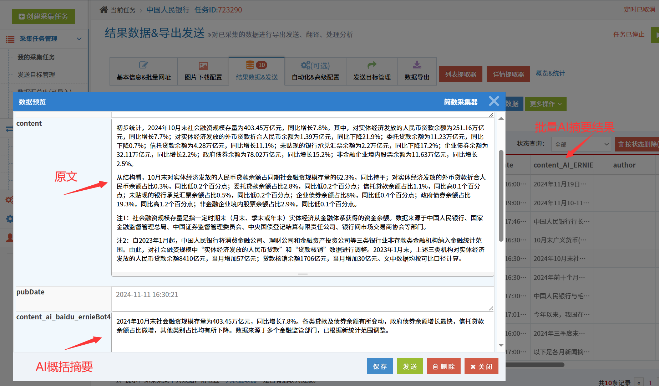
Task: Click the edit pencil icon on 基本信息 tab
Action: (143, 65)
